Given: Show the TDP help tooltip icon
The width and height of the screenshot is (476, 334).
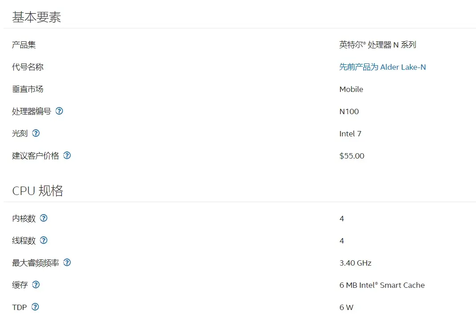Looking at the screenshot, I should coord(35,307).
